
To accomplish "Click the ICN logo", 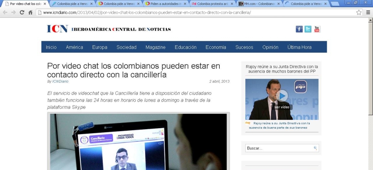I will (57, 29).
